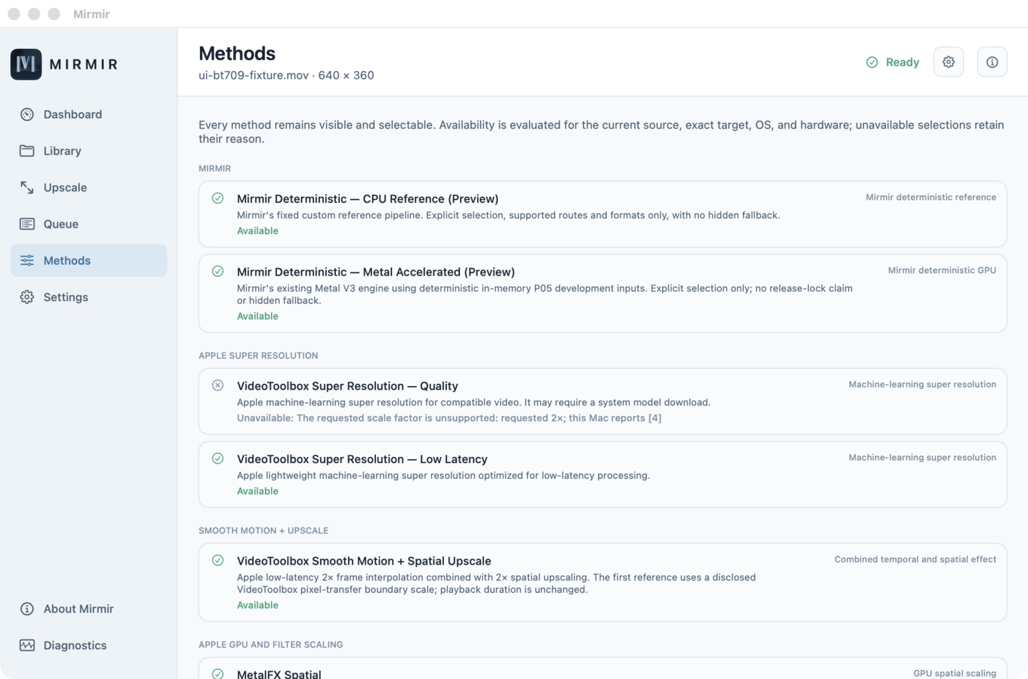The width and height of the screenshot is (1028, 679).
Task: Open settings via header gear button
Action: (948, 62)
